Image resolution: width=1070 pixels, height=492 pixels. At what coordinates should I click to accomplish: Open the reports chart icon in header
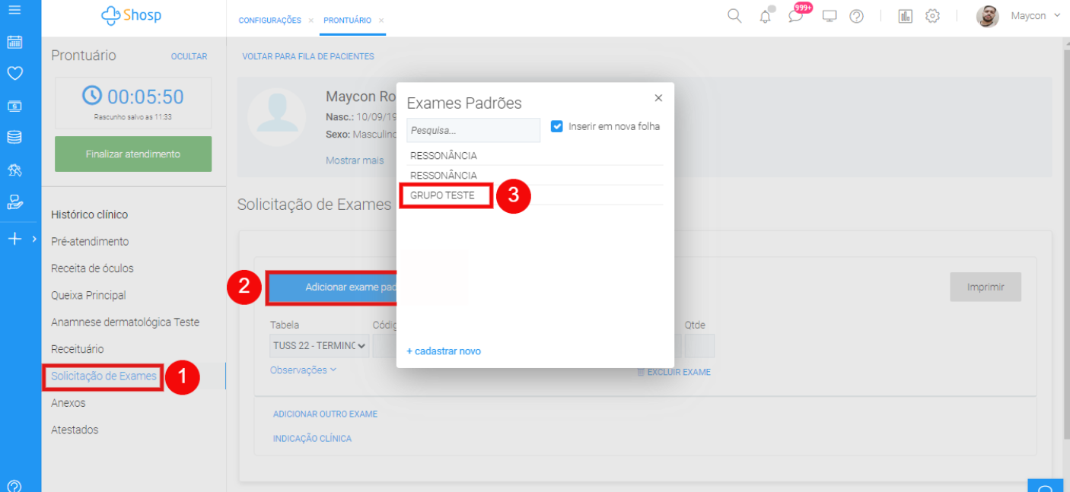905,16
